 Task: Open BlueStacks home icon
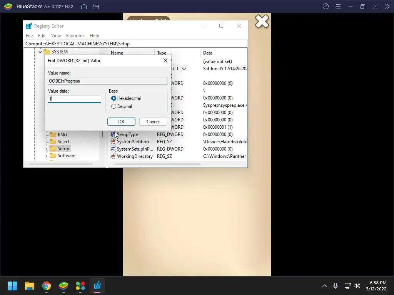(83, 7)
